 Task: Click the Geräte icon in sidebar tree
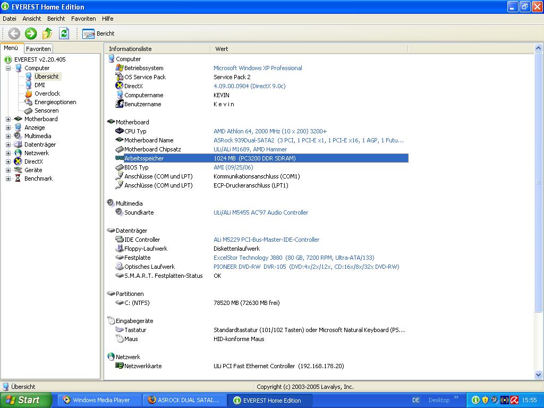click(18, 171)
